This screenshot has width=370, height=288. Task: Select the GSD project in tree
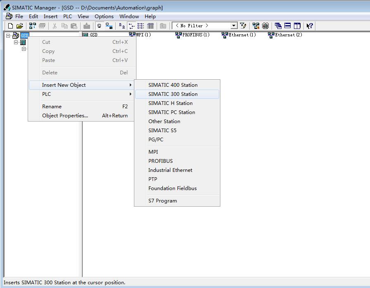[x=24, y=36]
